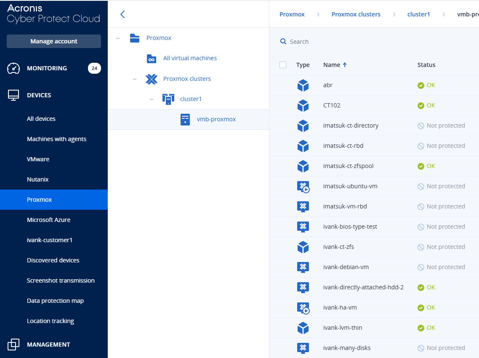Click the container icon for imatsuk-ct-directory
The image size is (479, 358).
(x=303, y=126)
